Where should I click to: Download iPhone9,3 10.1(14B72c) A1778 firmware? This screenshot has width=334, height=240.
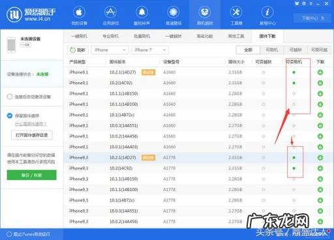pyautogui.click(x=320, y=200)
